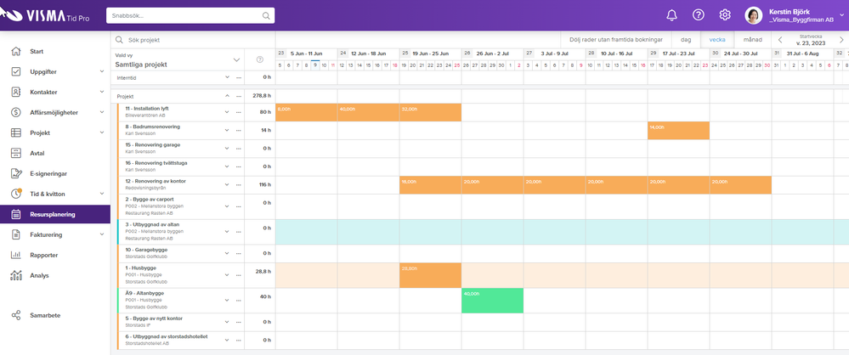Screen dimensions: 849x355
Task: Select the vecka view
Action: tap(717, 39)
